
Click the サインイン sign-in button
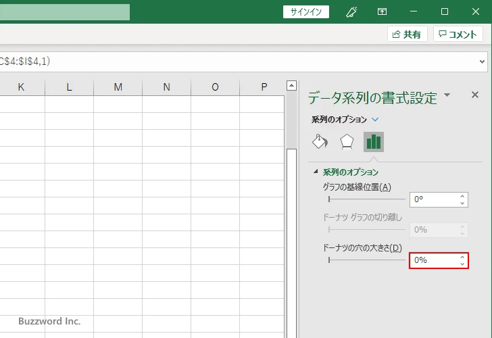306,12
